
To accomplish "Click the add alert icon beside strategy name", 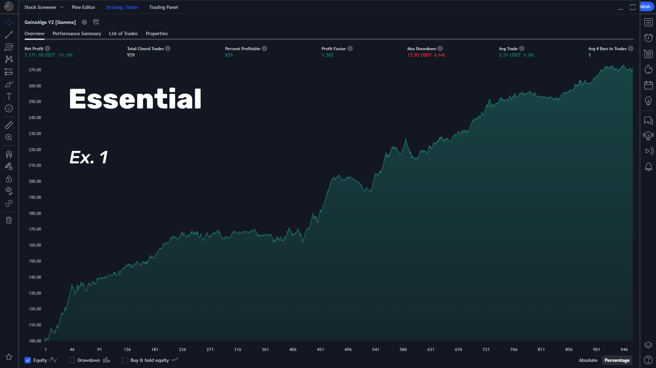I will [x=96, y=22].
